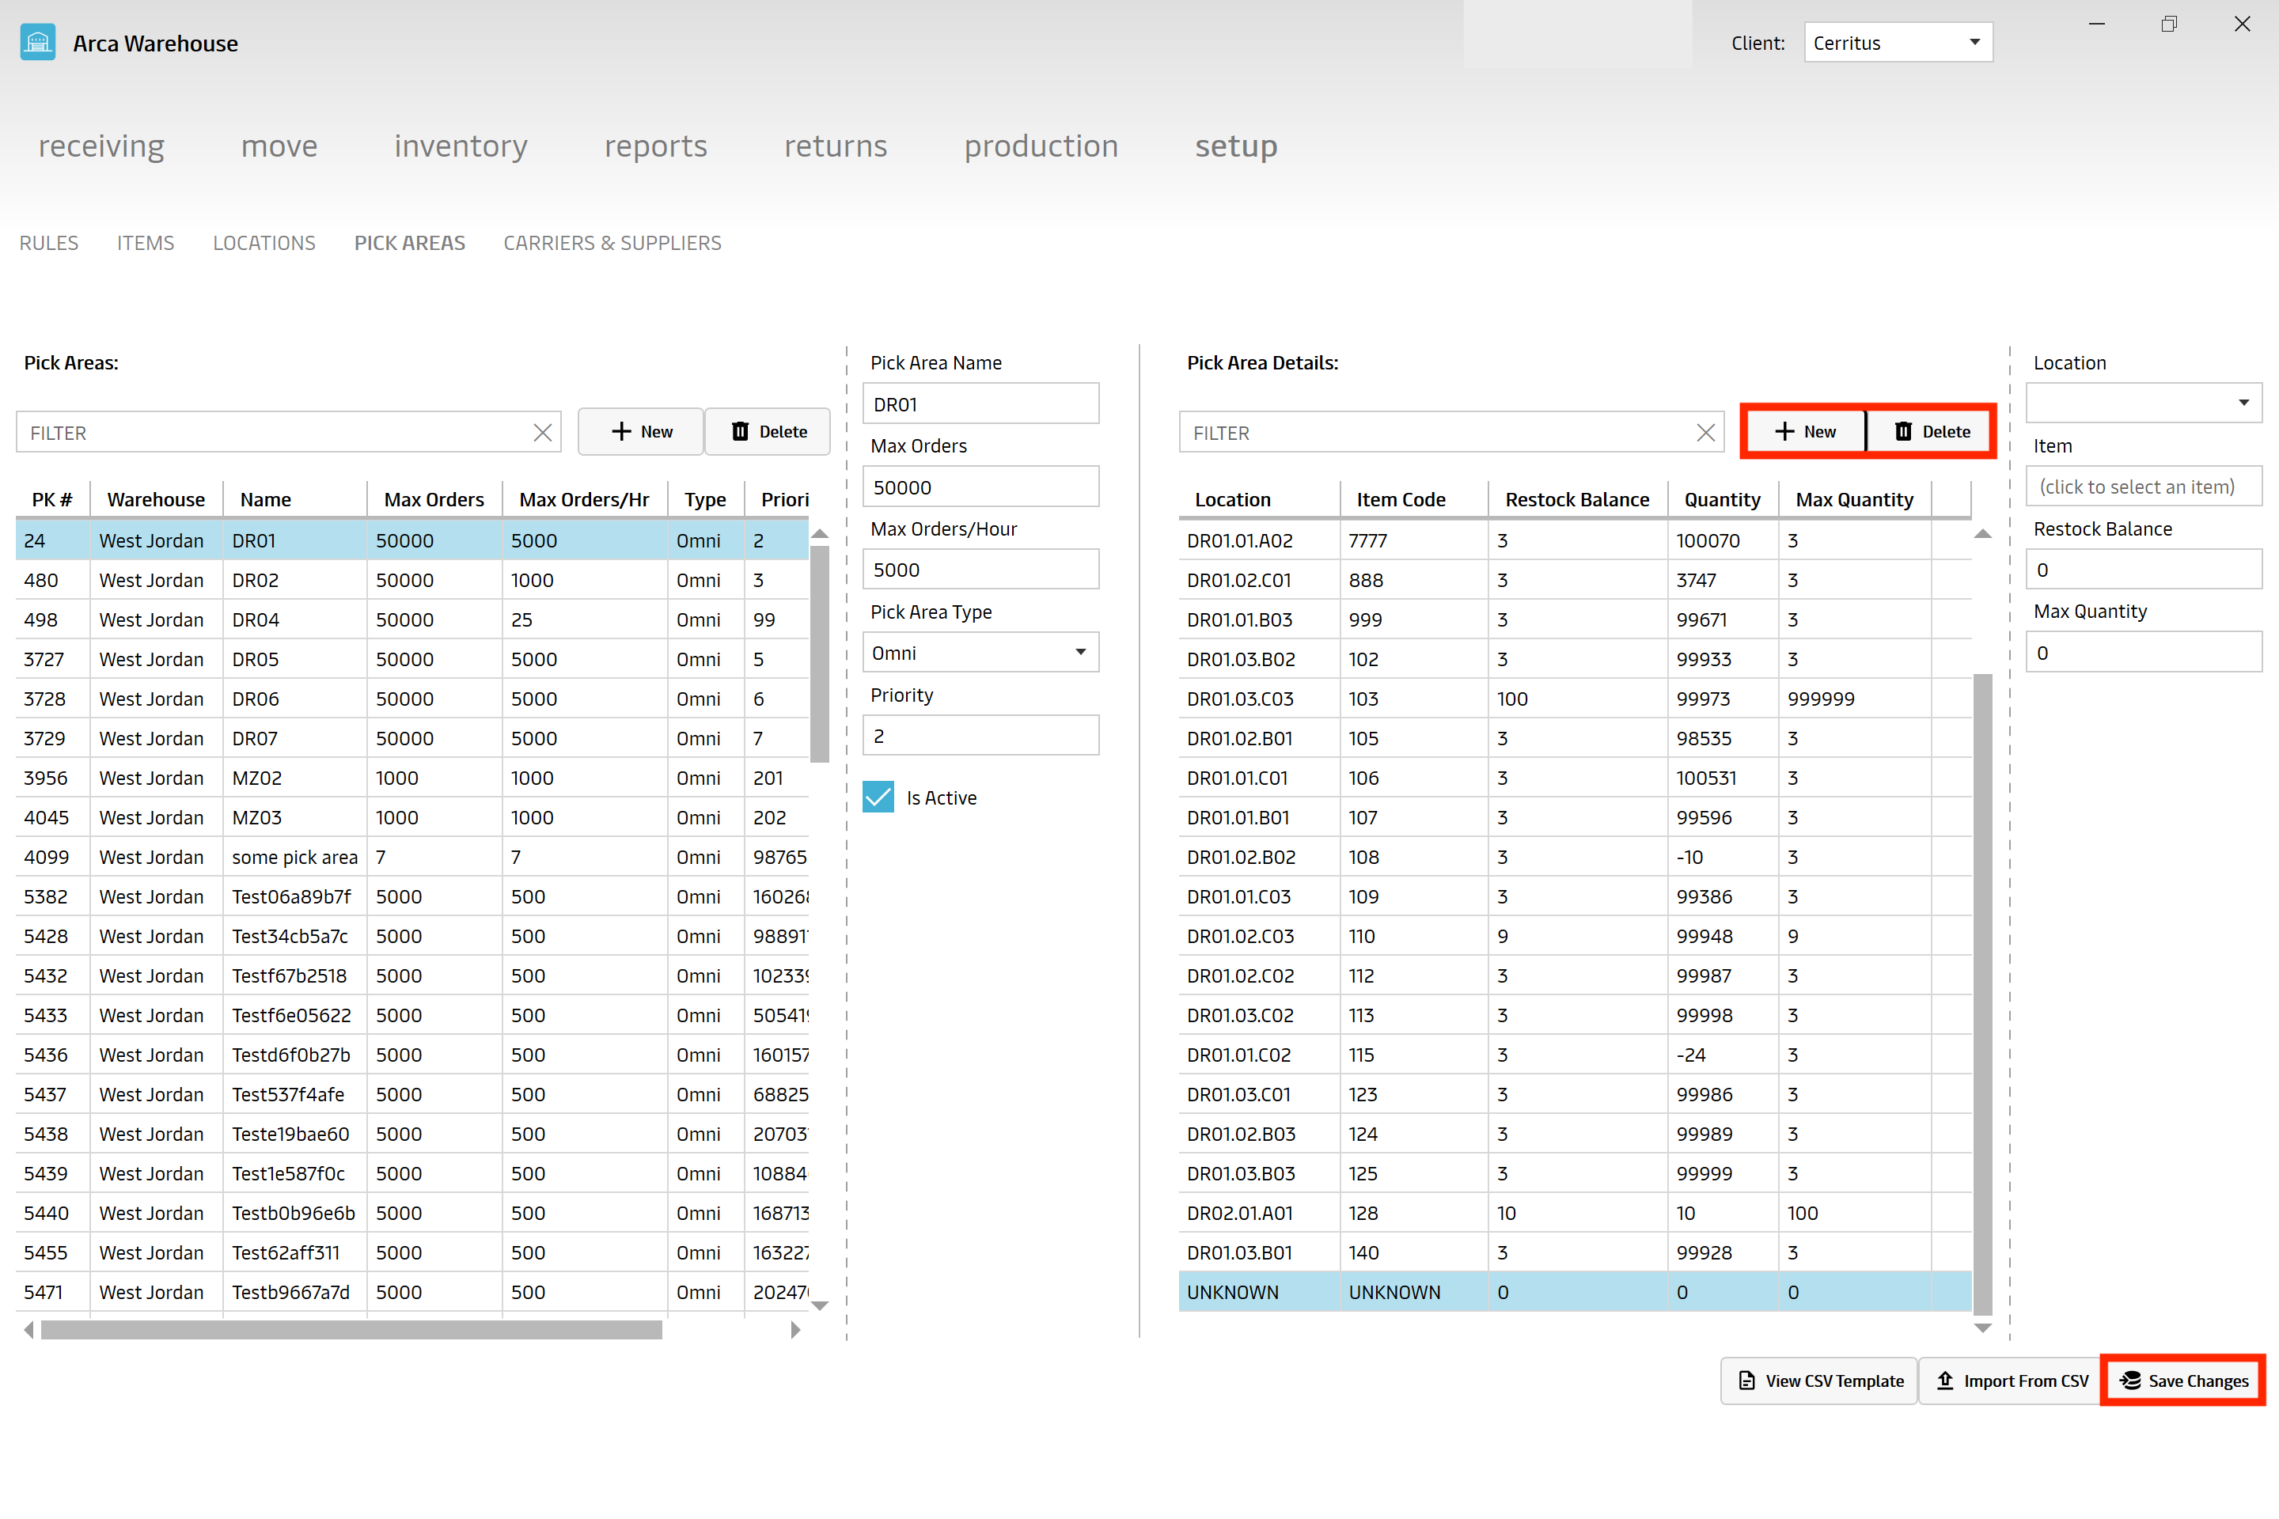Switch to the ITEMS tab
Image resolution: width=2279 pixels, height=1519 pixels.
146,243
